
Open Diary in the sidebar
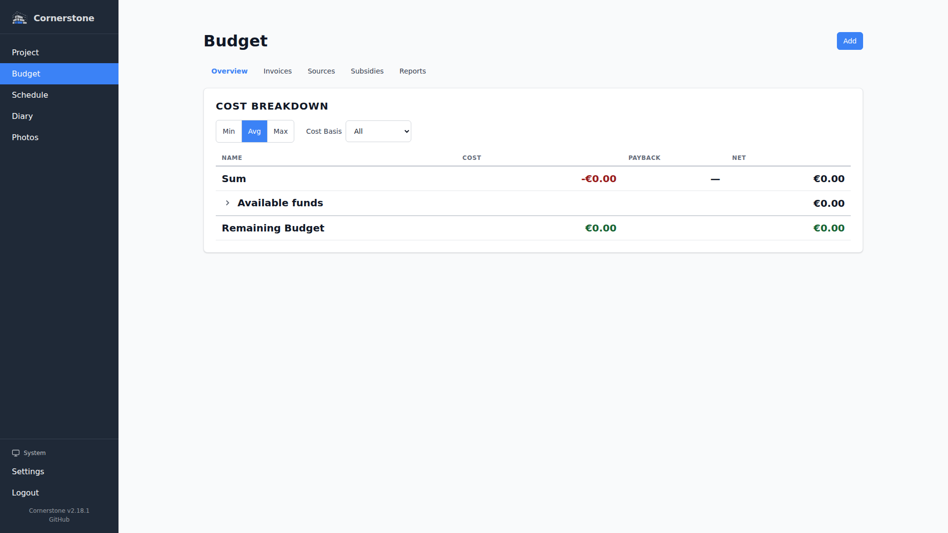(x=59, y=116)
